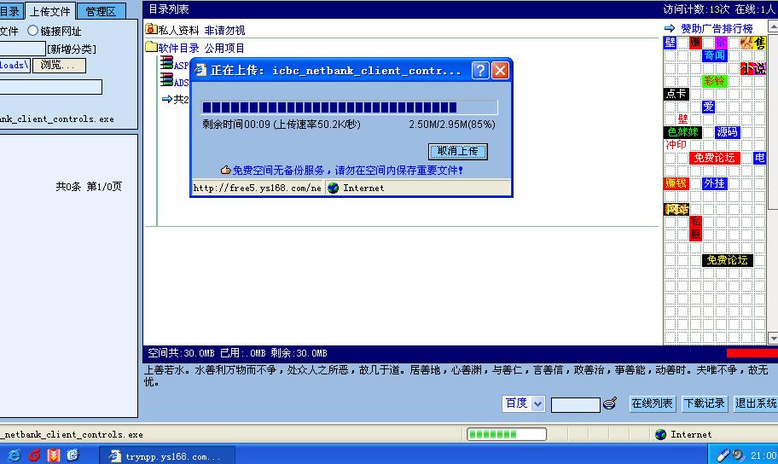Click the search text field next to 百度
The image size is (778, 464).
pos(575,404)
